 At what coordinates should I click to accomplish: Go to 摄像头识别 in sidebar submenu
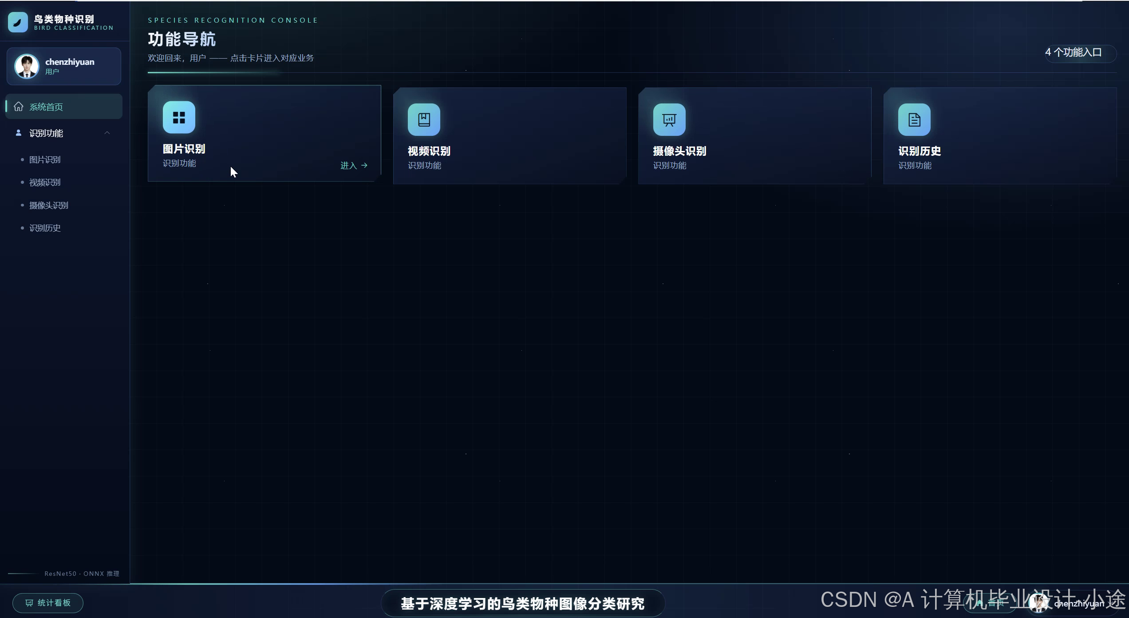click(49, 205)
